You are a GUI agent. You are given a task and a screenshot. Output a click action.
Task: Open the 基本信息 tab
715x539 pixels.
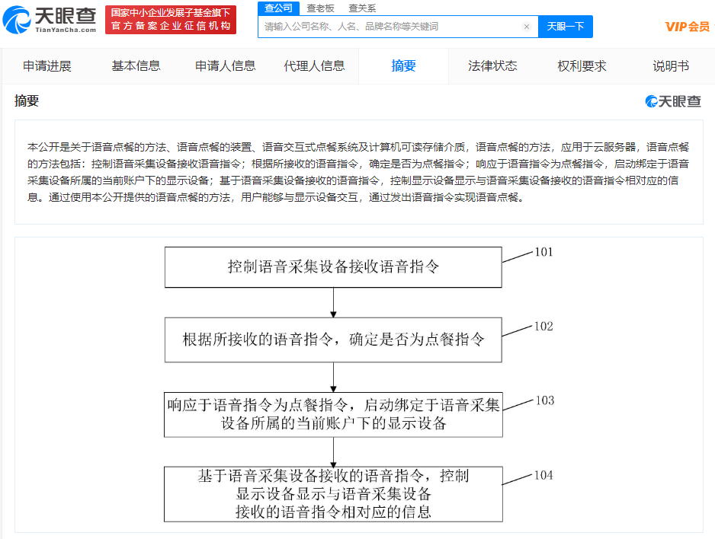[x=136, y=66]
